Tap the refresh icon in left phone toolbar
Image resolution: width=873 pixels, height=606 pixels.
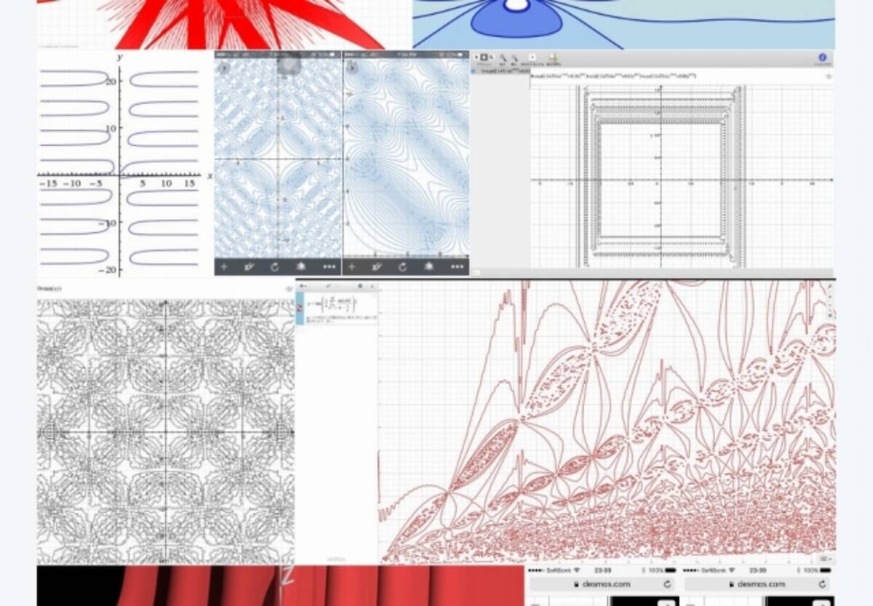275,267
